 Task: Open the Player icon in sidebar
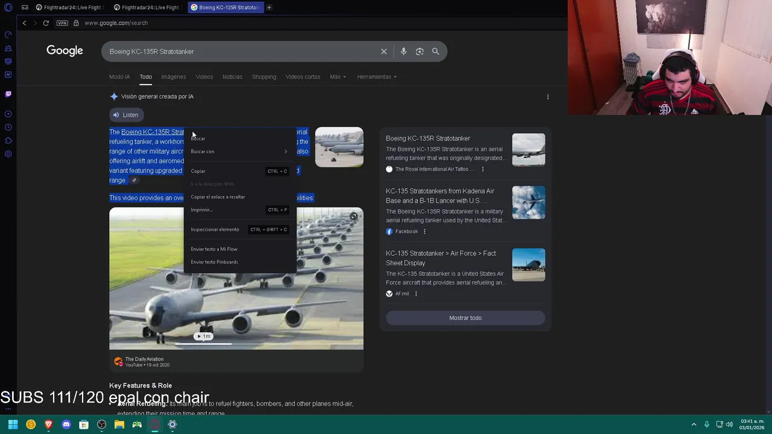click(8, 114)
